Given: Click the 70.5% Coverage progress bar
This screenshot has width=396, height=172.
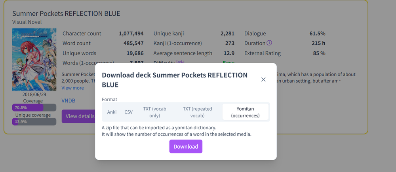Looking at the screenshot, I should (x=34, y=108).
